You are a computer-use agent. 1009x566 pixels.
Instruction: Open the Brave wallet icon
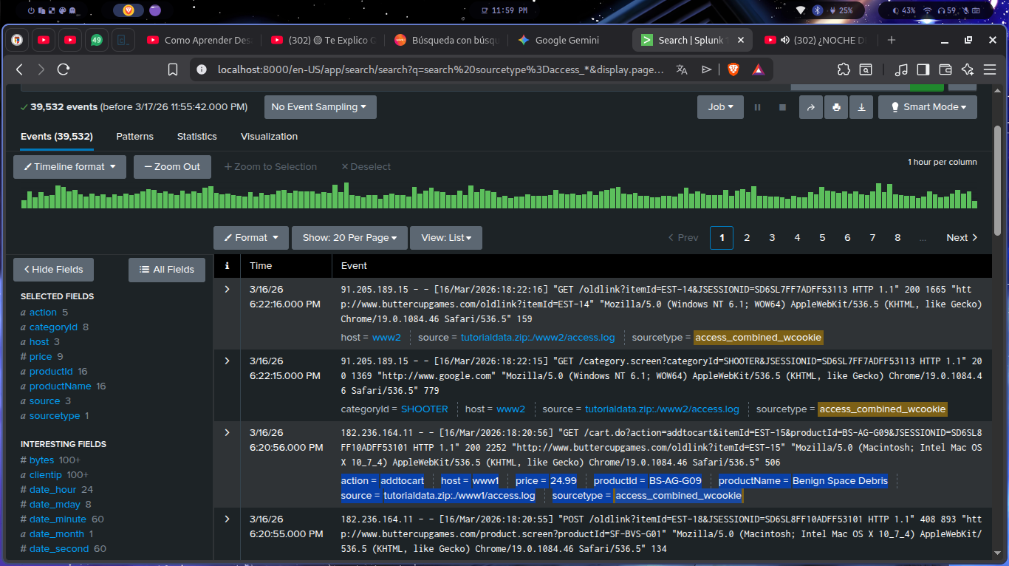pos(945,69)
